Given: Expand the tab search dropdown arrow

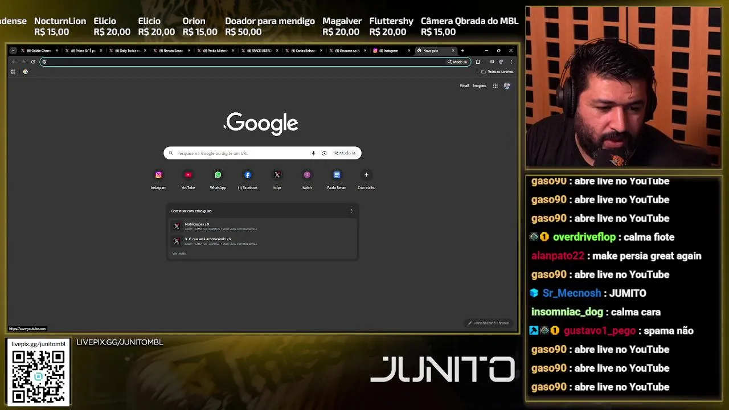Looking at the screenshot, I should tap(13, 51).
